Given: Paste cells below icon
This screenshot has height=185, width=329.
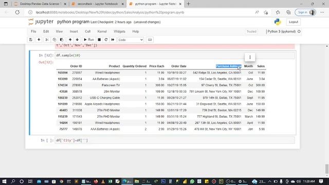Looking at the screenshot, I should pos(62,40).
